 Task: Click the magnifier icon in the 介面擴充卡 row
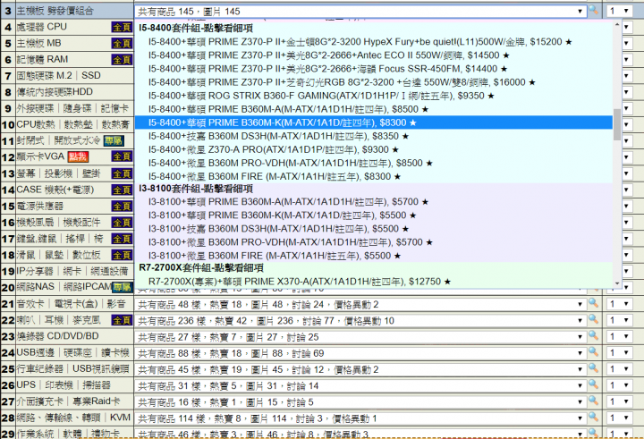pyautogui.click(x=594, y=401)
